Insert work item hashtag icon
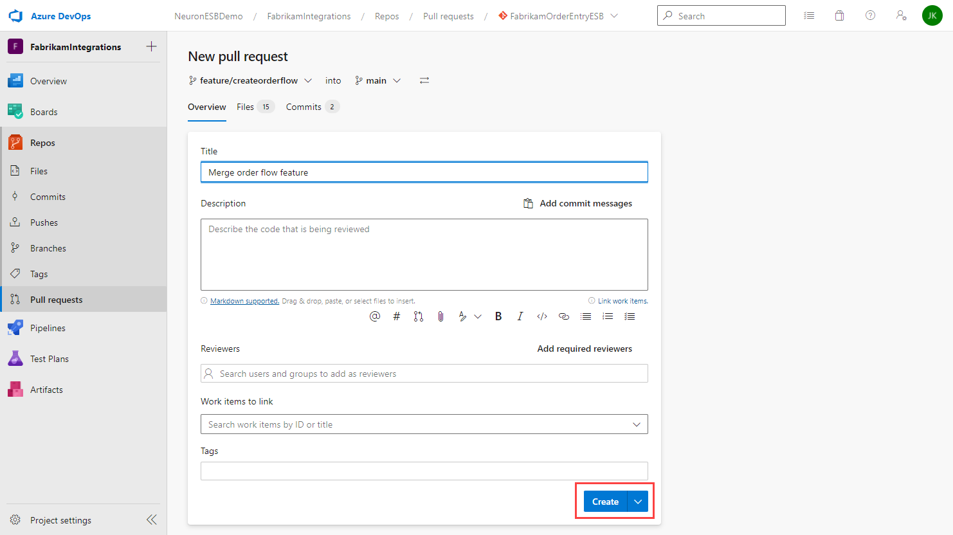The width and height of the screenshot is (953, 535). coord(397,316)
